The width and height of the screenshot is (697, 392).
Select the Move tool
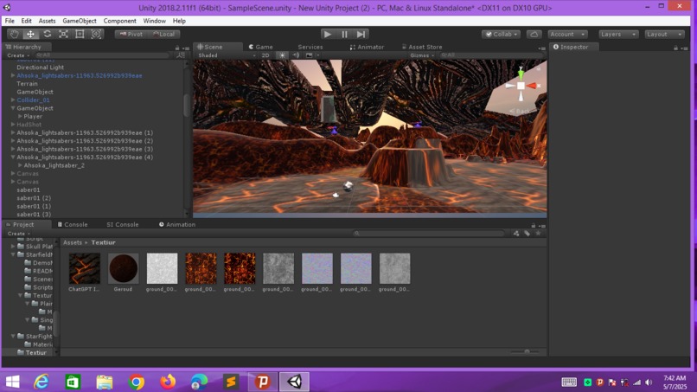pyautogui.click(x=30, y=35)
